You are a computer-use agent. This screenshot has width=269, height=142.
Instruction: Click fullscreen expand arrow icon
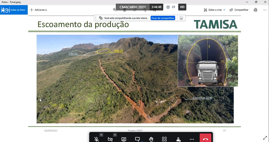[265, 138]
